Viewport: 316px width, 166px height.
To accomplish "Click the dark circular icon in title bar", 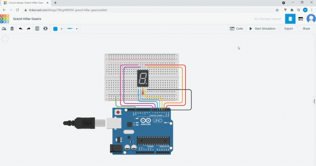I will (284, 3).
